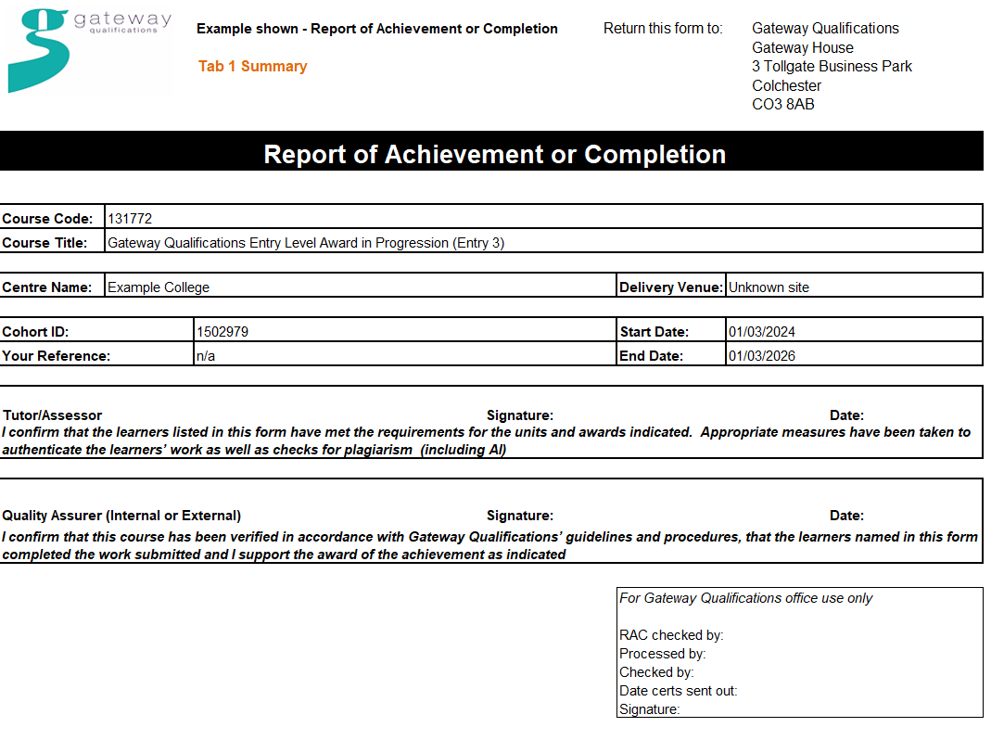Select the Cohort ID value 1502979
Viewport: 1004px width, 740px height.
tap(405, 330)
